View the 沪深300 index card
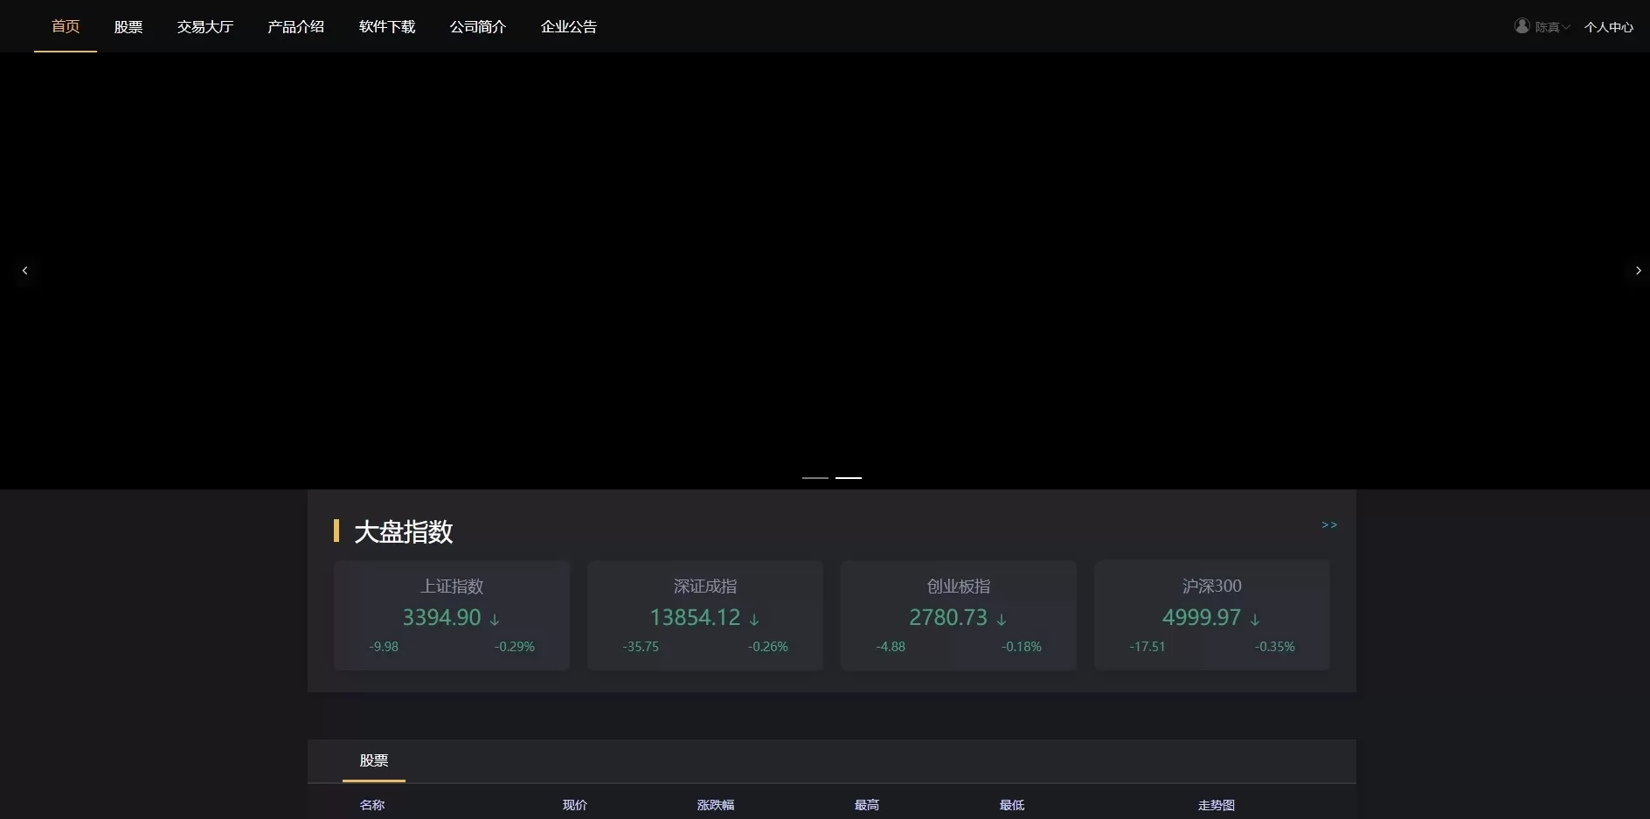The width and height of the screenshot is (1650, 819). [x=1212, y=615]
